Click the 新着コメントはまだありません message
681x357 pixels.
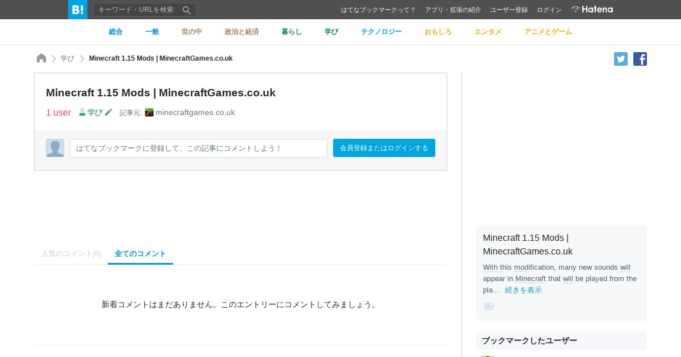241,304
